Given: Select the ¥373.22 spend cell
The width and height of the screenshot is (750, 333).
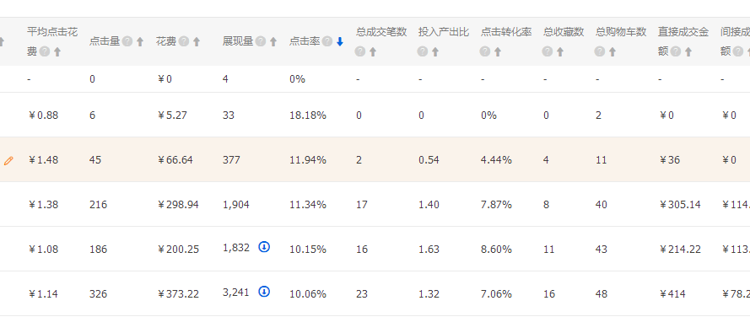Looking at the screenshot, I should [178, 294].
